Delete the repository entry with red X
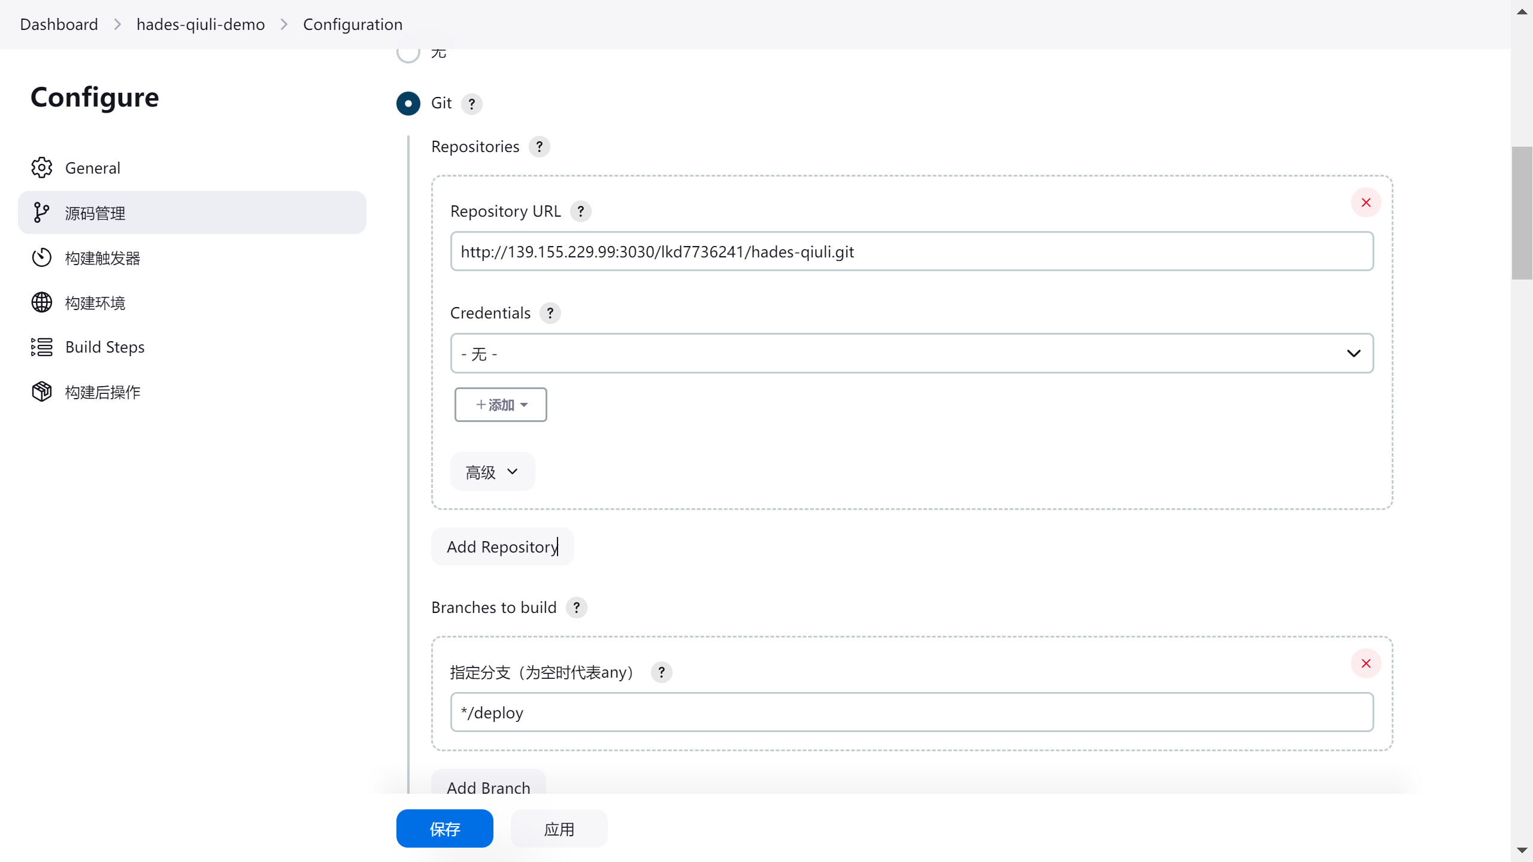Image resolution: width=1533 pixels, height=862 pixels. 1366,202
